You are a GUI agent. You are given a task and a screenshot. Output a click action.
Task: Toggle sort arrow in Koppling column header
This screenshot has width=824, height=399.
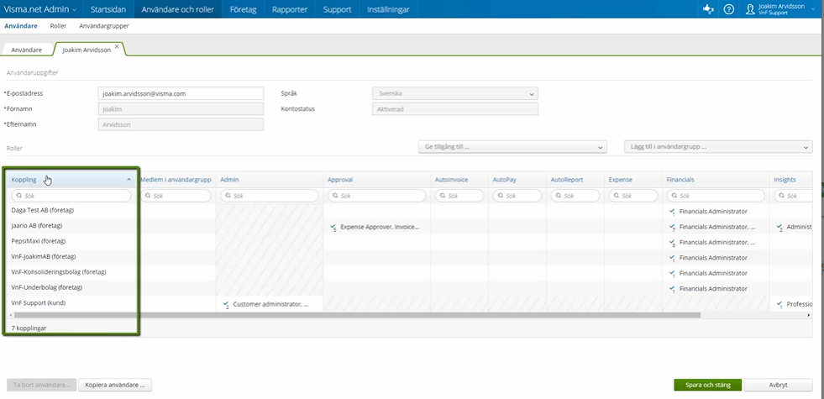129,180
